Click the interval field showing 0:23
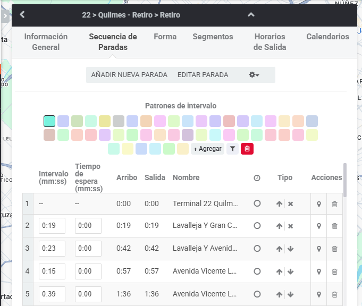 tap(52, 249)
